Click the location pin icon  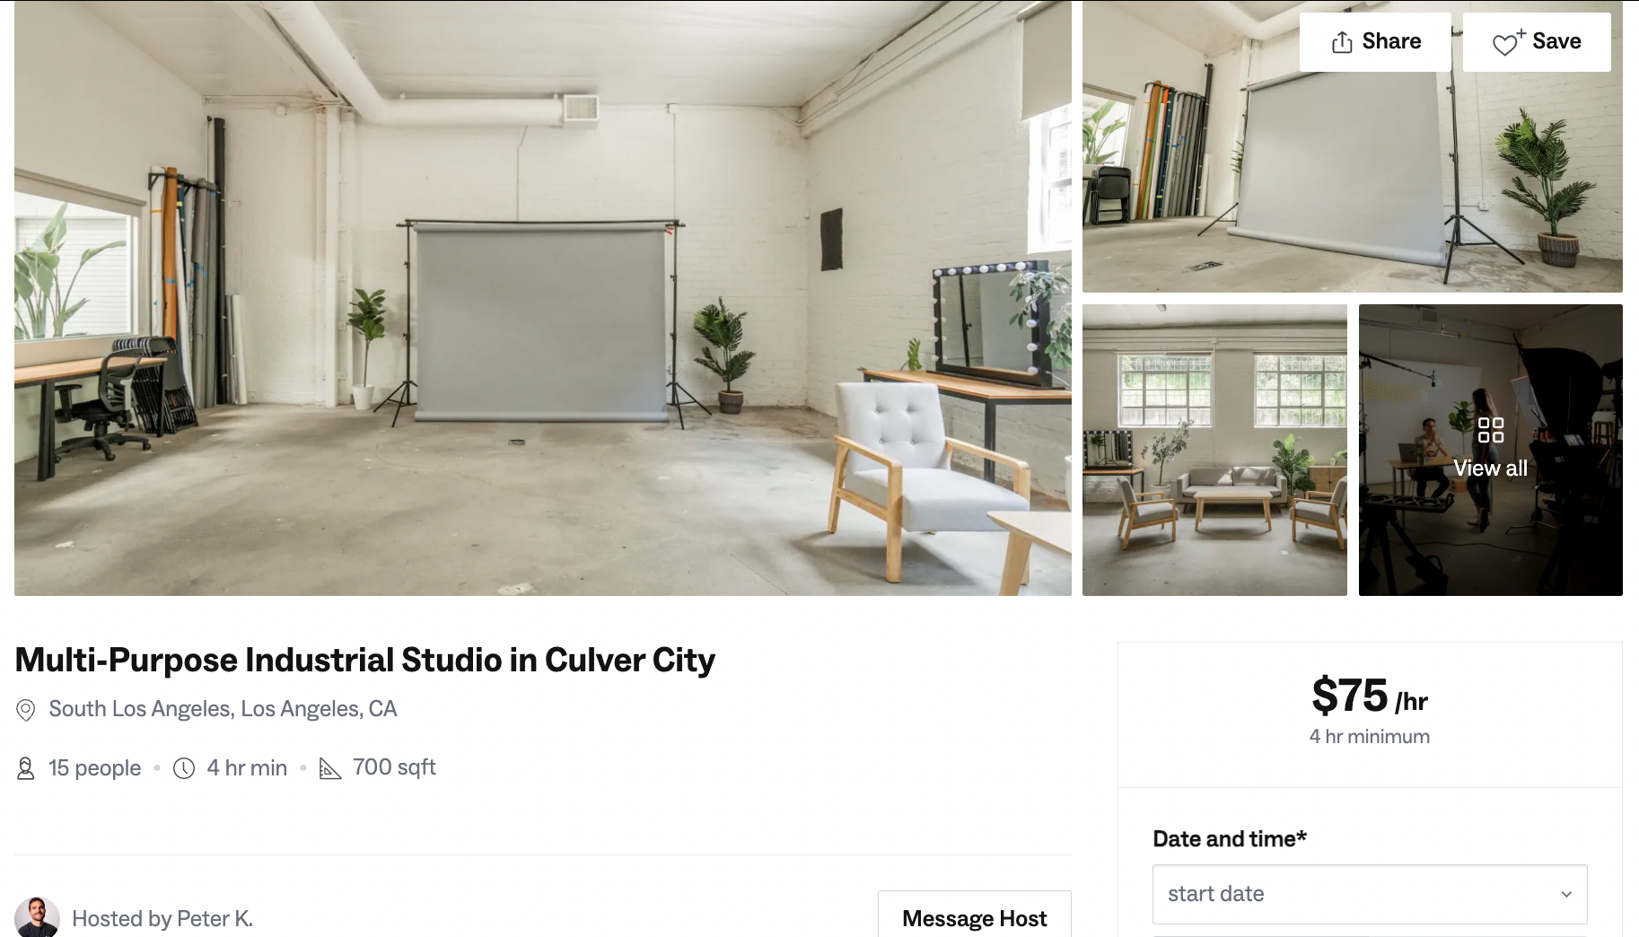[26, 710]
